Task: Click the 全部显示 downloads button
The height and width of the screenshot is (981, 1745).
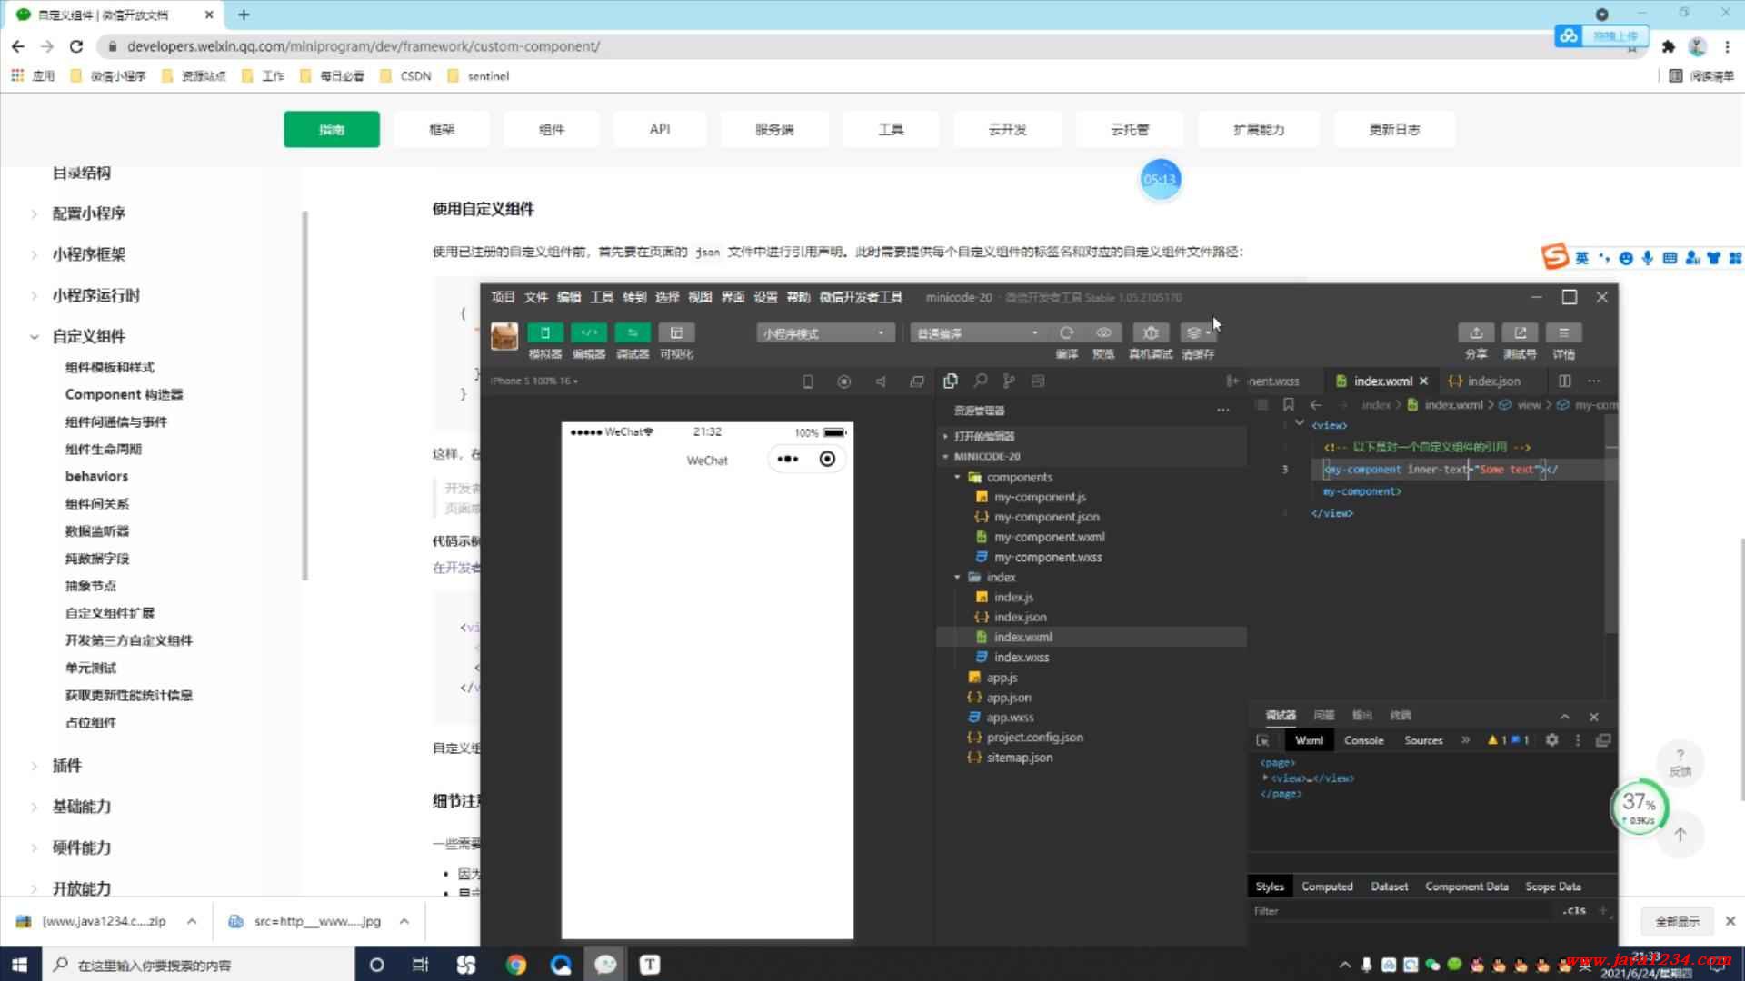Action: [1677, 921]
